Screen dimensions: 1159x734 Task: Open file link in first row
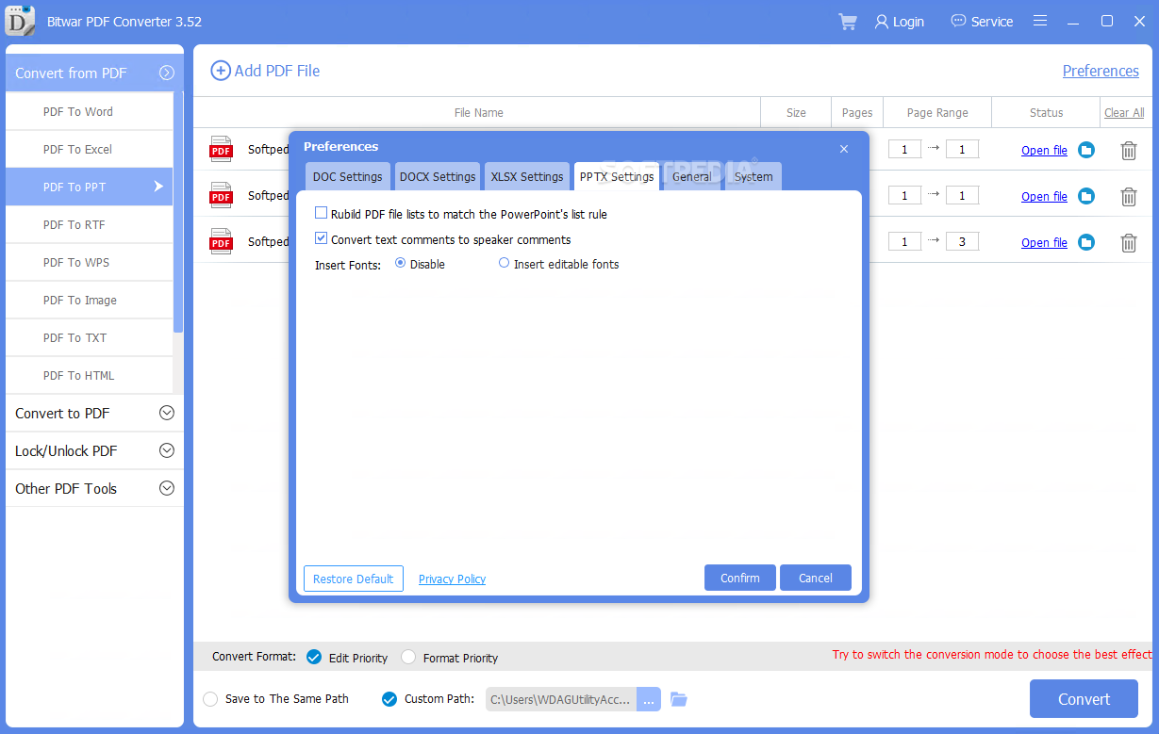[x=1044, y=150]
